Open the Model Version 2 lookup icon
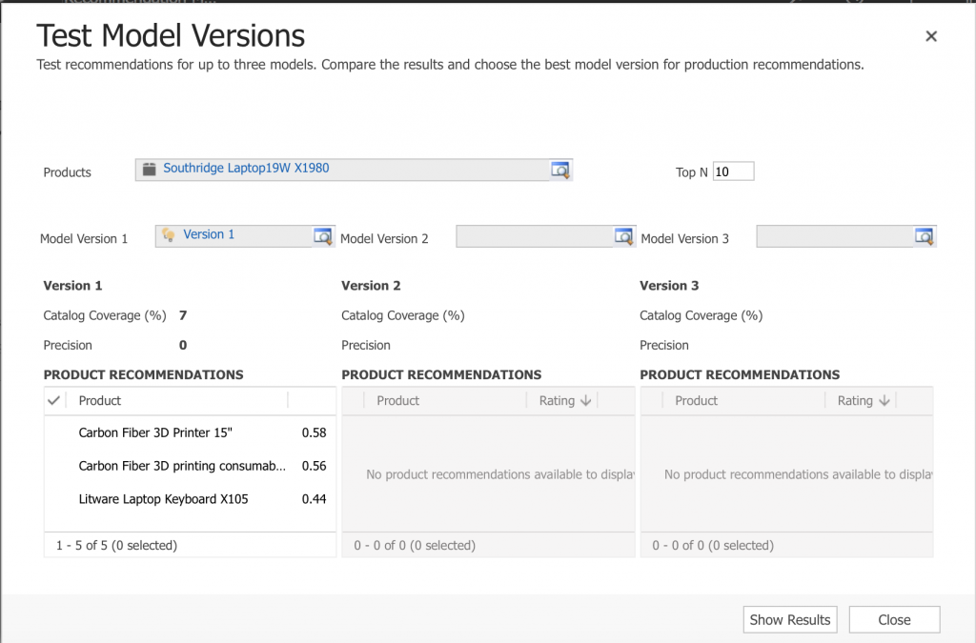976x643 pixels. [x=623, y=236]
